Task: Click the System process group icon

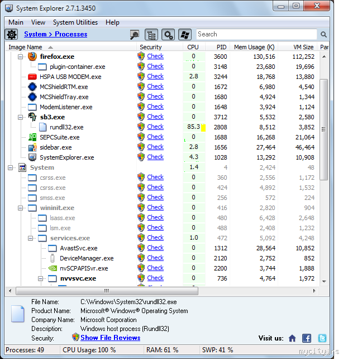Action: click(22, 167)
